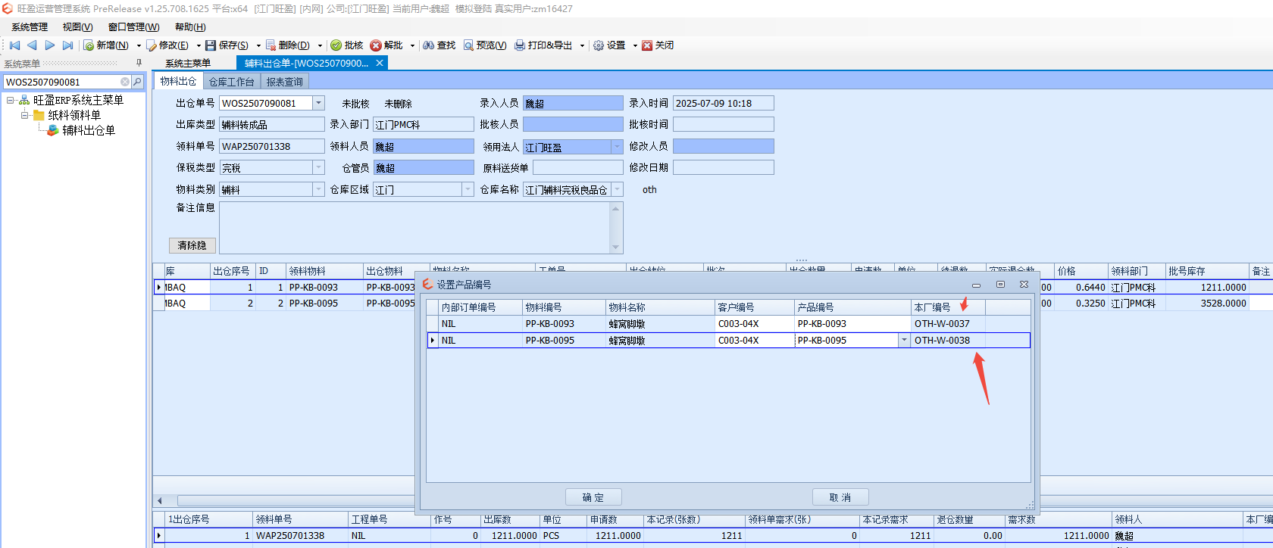Open dropdown arrow next to 打印&导出
Viewport: 1273px width, 548px height.
pos(582,45)
